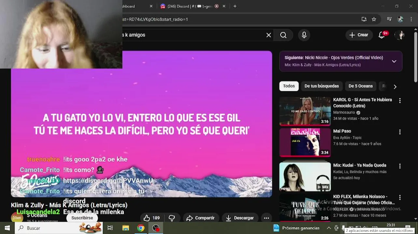Open Chrome three-dot menu
418x234 pixels.
point(411,19)
